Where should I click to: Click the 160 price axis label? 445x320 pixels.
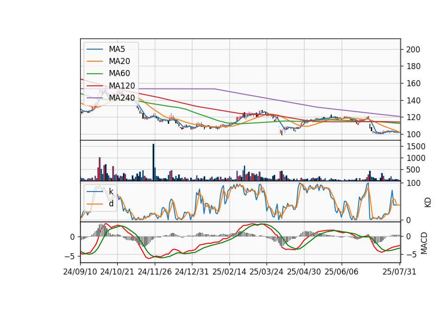click(x=413, y=83)
